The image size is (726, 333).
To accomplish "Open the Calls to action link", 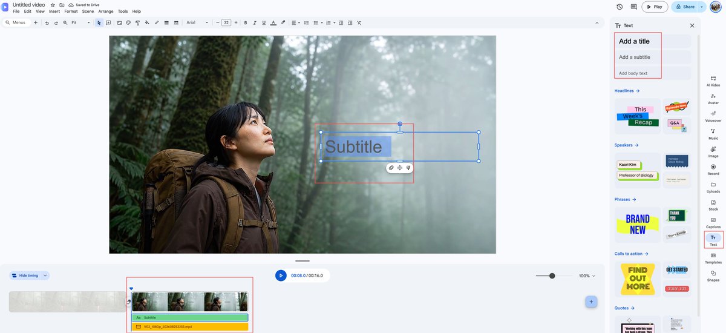I will point(631,254).
